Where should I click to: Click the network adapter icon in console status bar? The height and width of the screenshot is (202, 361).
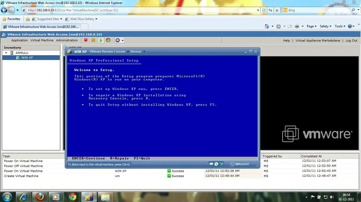pos(221,164)
